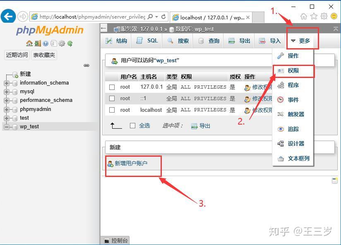Switch to SQL tab
341x245 pixels.
(x=147, y=40)
